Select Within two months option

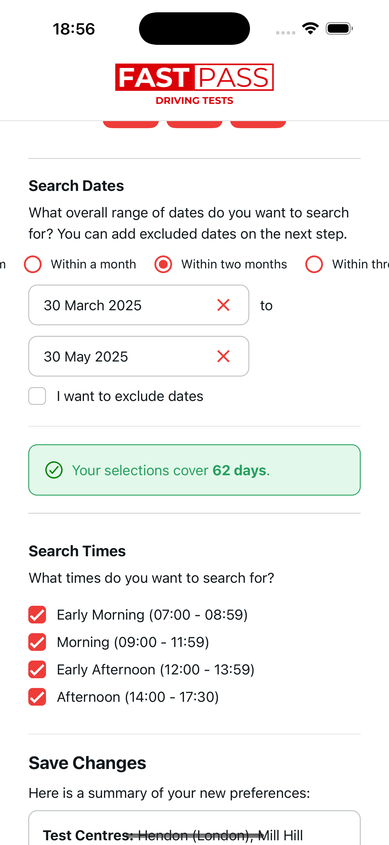coord(163,264)
